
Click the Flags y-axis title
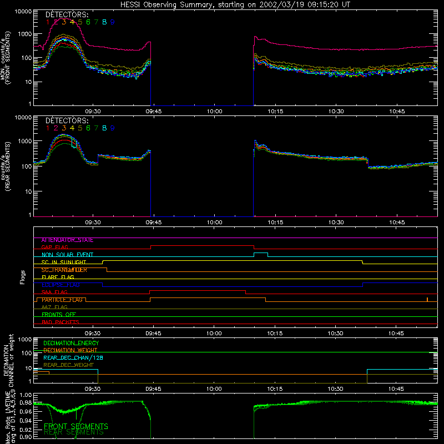pyautogui.click(x=22, y=277)
